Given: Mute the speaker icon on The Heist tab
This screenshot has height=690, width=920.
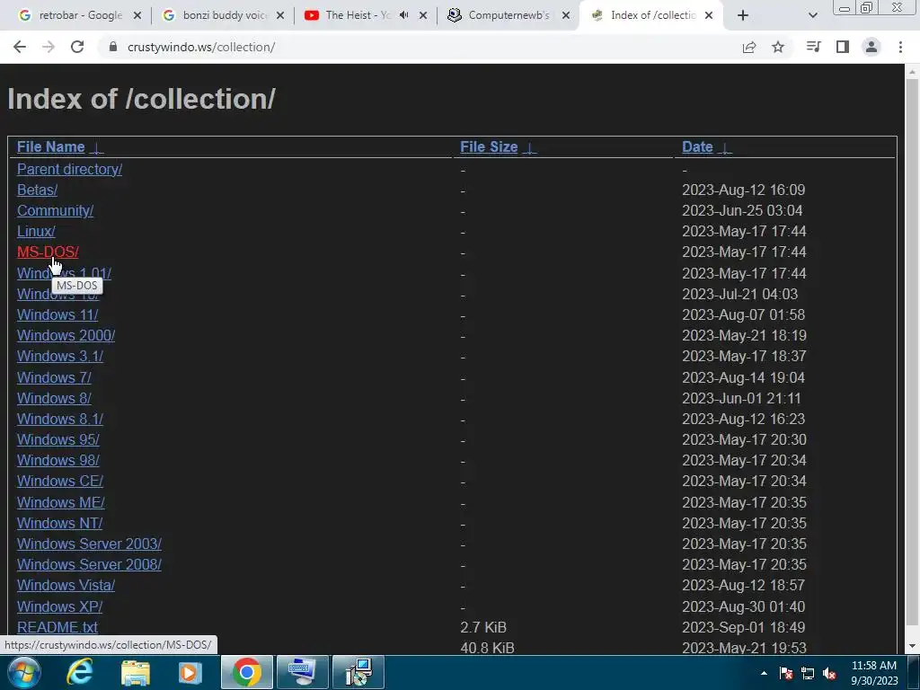Looking at the screenshot, I should tap(403, 15).
